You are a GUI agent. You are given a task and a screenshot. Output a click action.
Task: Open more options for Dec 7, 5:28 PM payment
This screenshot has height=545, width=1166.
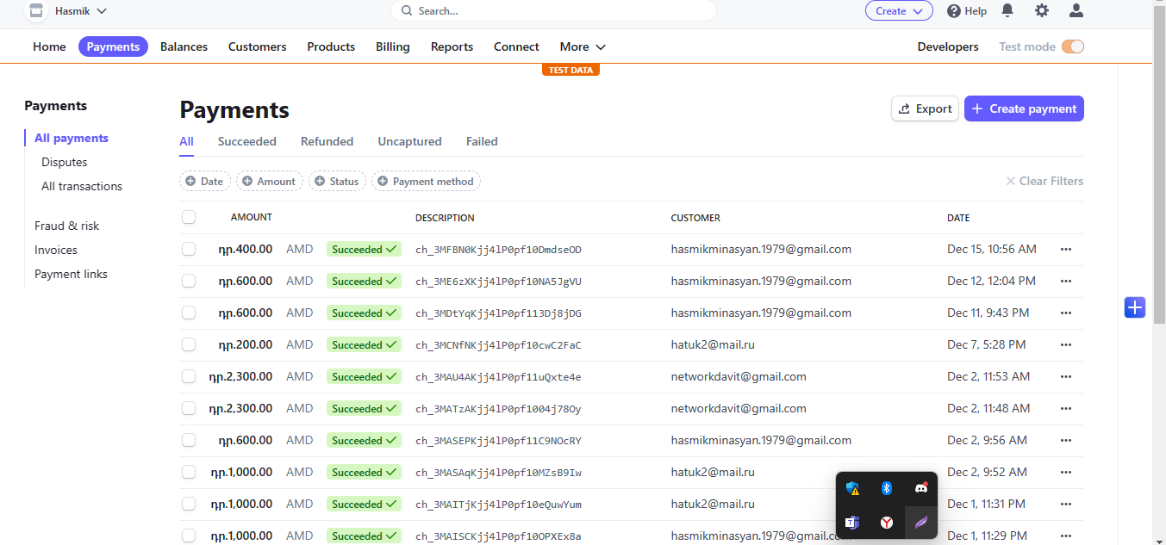(1066, 344)
